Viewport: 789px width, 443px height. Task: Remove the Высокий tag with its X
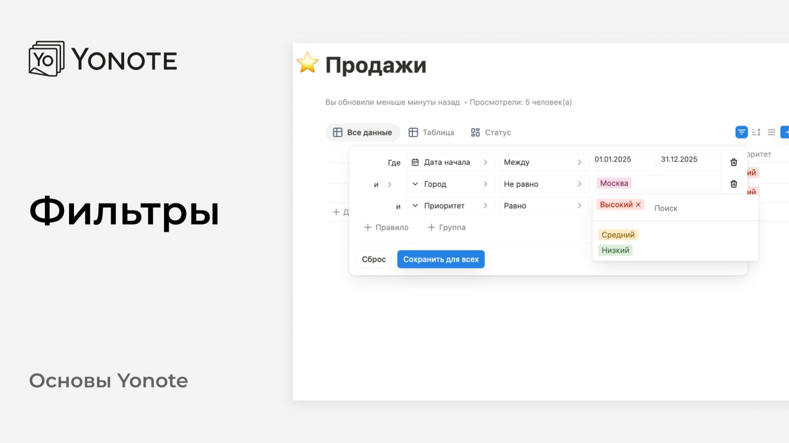(638, 204)
